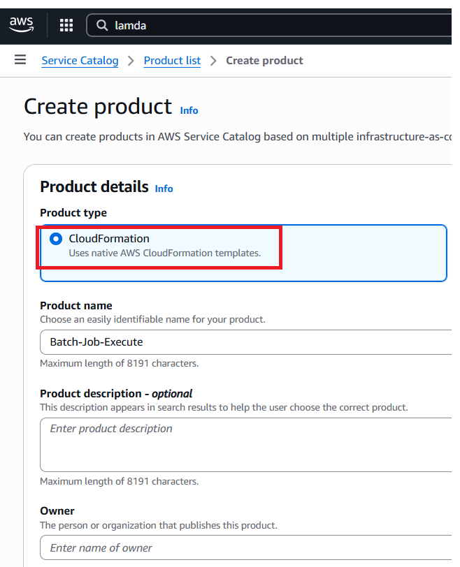
Task: Focus the Owner name input field
Action: click(245, 548)
